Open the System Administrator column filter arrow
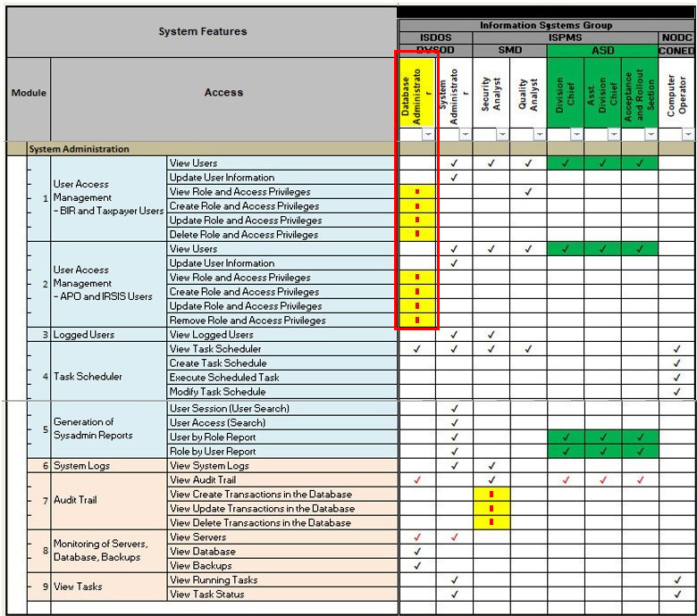The image size is (697, 616). point(465,134)
